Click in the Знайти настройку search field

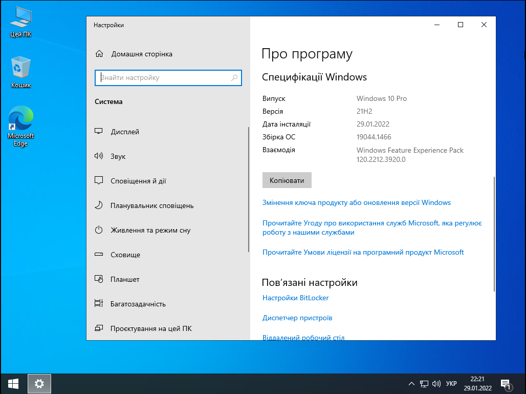pyautogui.click(x=163, y=78)
